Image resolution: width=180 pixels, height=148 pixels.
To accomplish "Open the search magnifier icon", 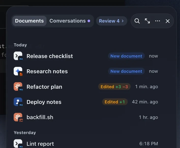I will click(137, 21).
